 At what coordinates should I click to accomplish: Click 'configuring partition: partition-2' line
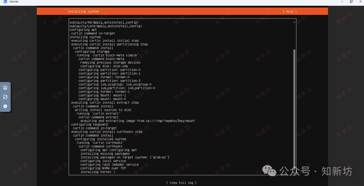(x=110, y=81)
